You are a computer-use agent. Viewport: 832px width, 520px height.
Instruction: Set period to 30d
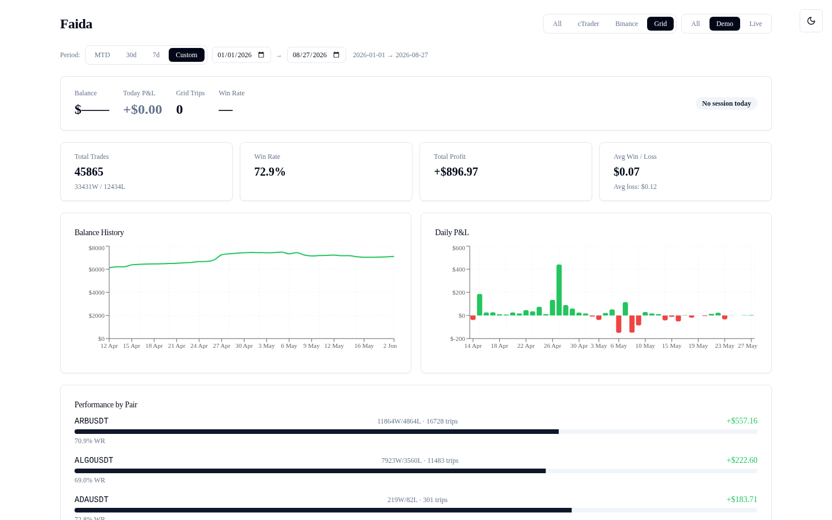[x=131, y=55]
